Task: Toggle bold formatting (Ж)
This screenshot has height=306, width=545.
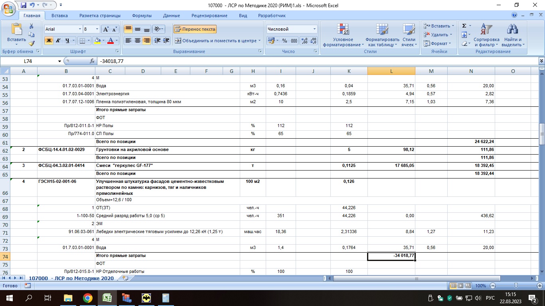Action: pyautogui.click(x=49, y=41)
